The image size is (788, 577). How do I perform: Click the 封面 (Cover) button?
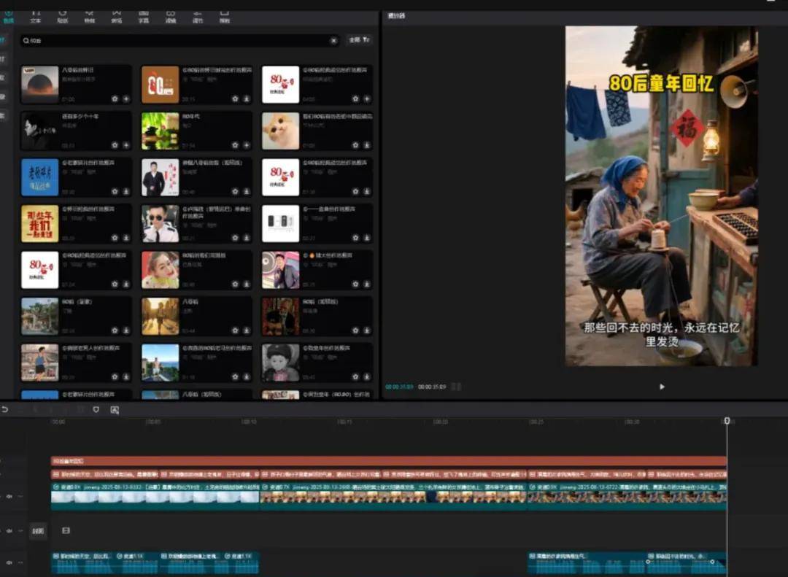(37, 532)
